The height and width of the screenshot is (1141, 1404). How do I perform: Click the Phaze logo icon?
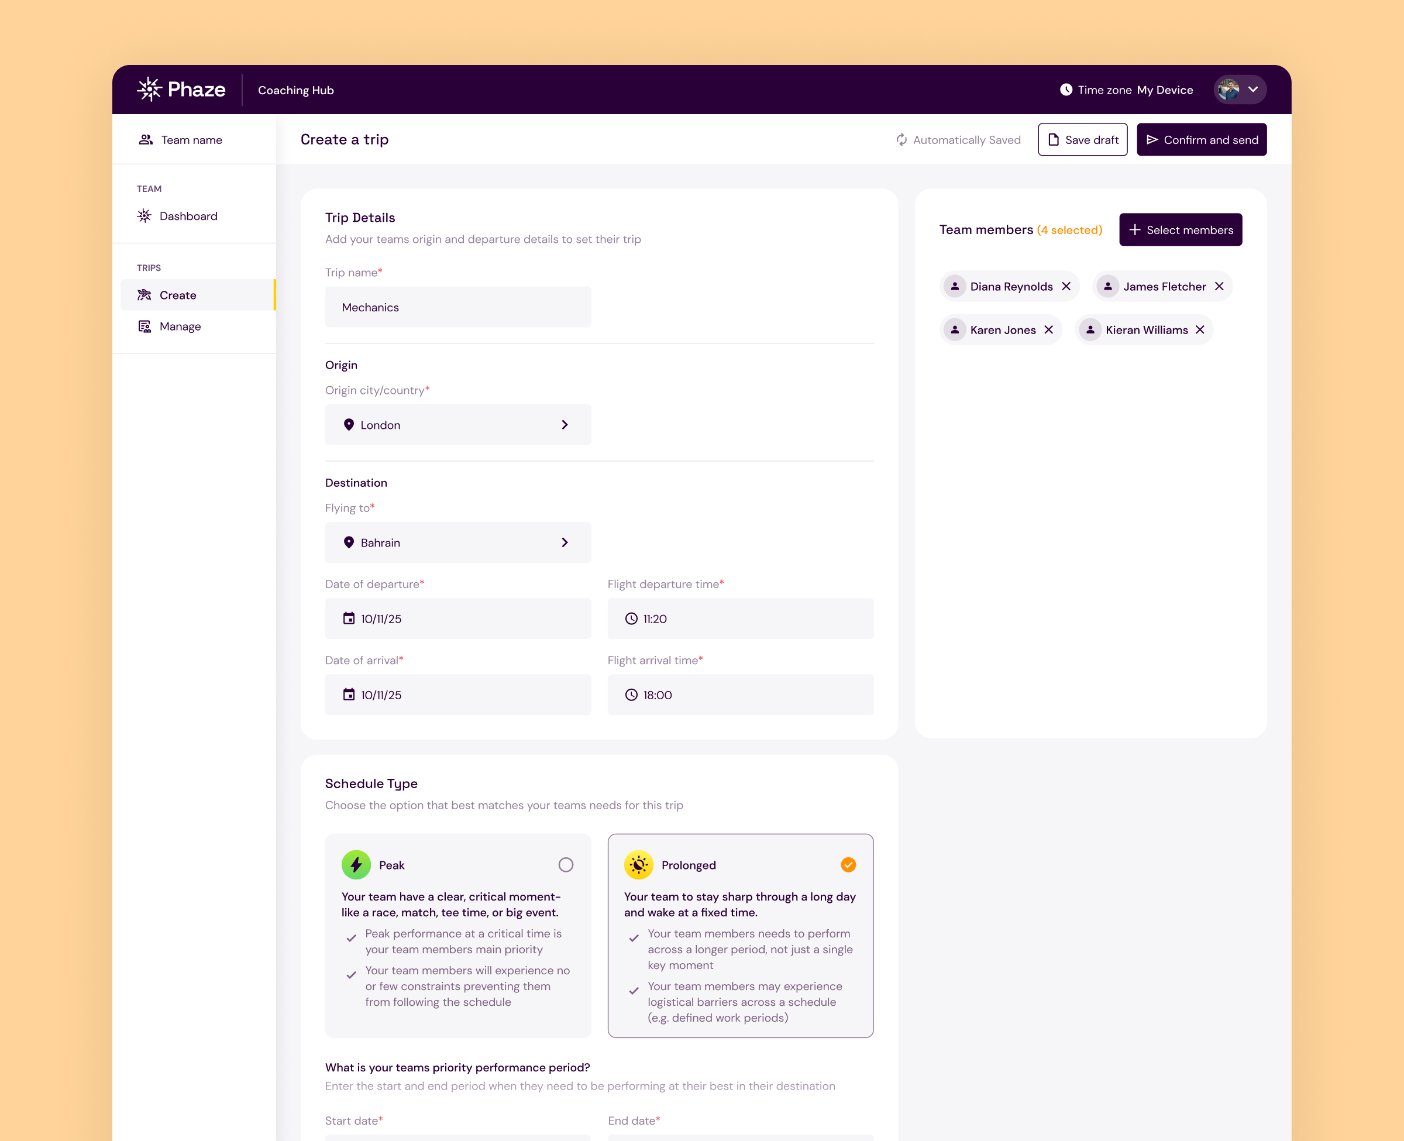tap(149, 90)
